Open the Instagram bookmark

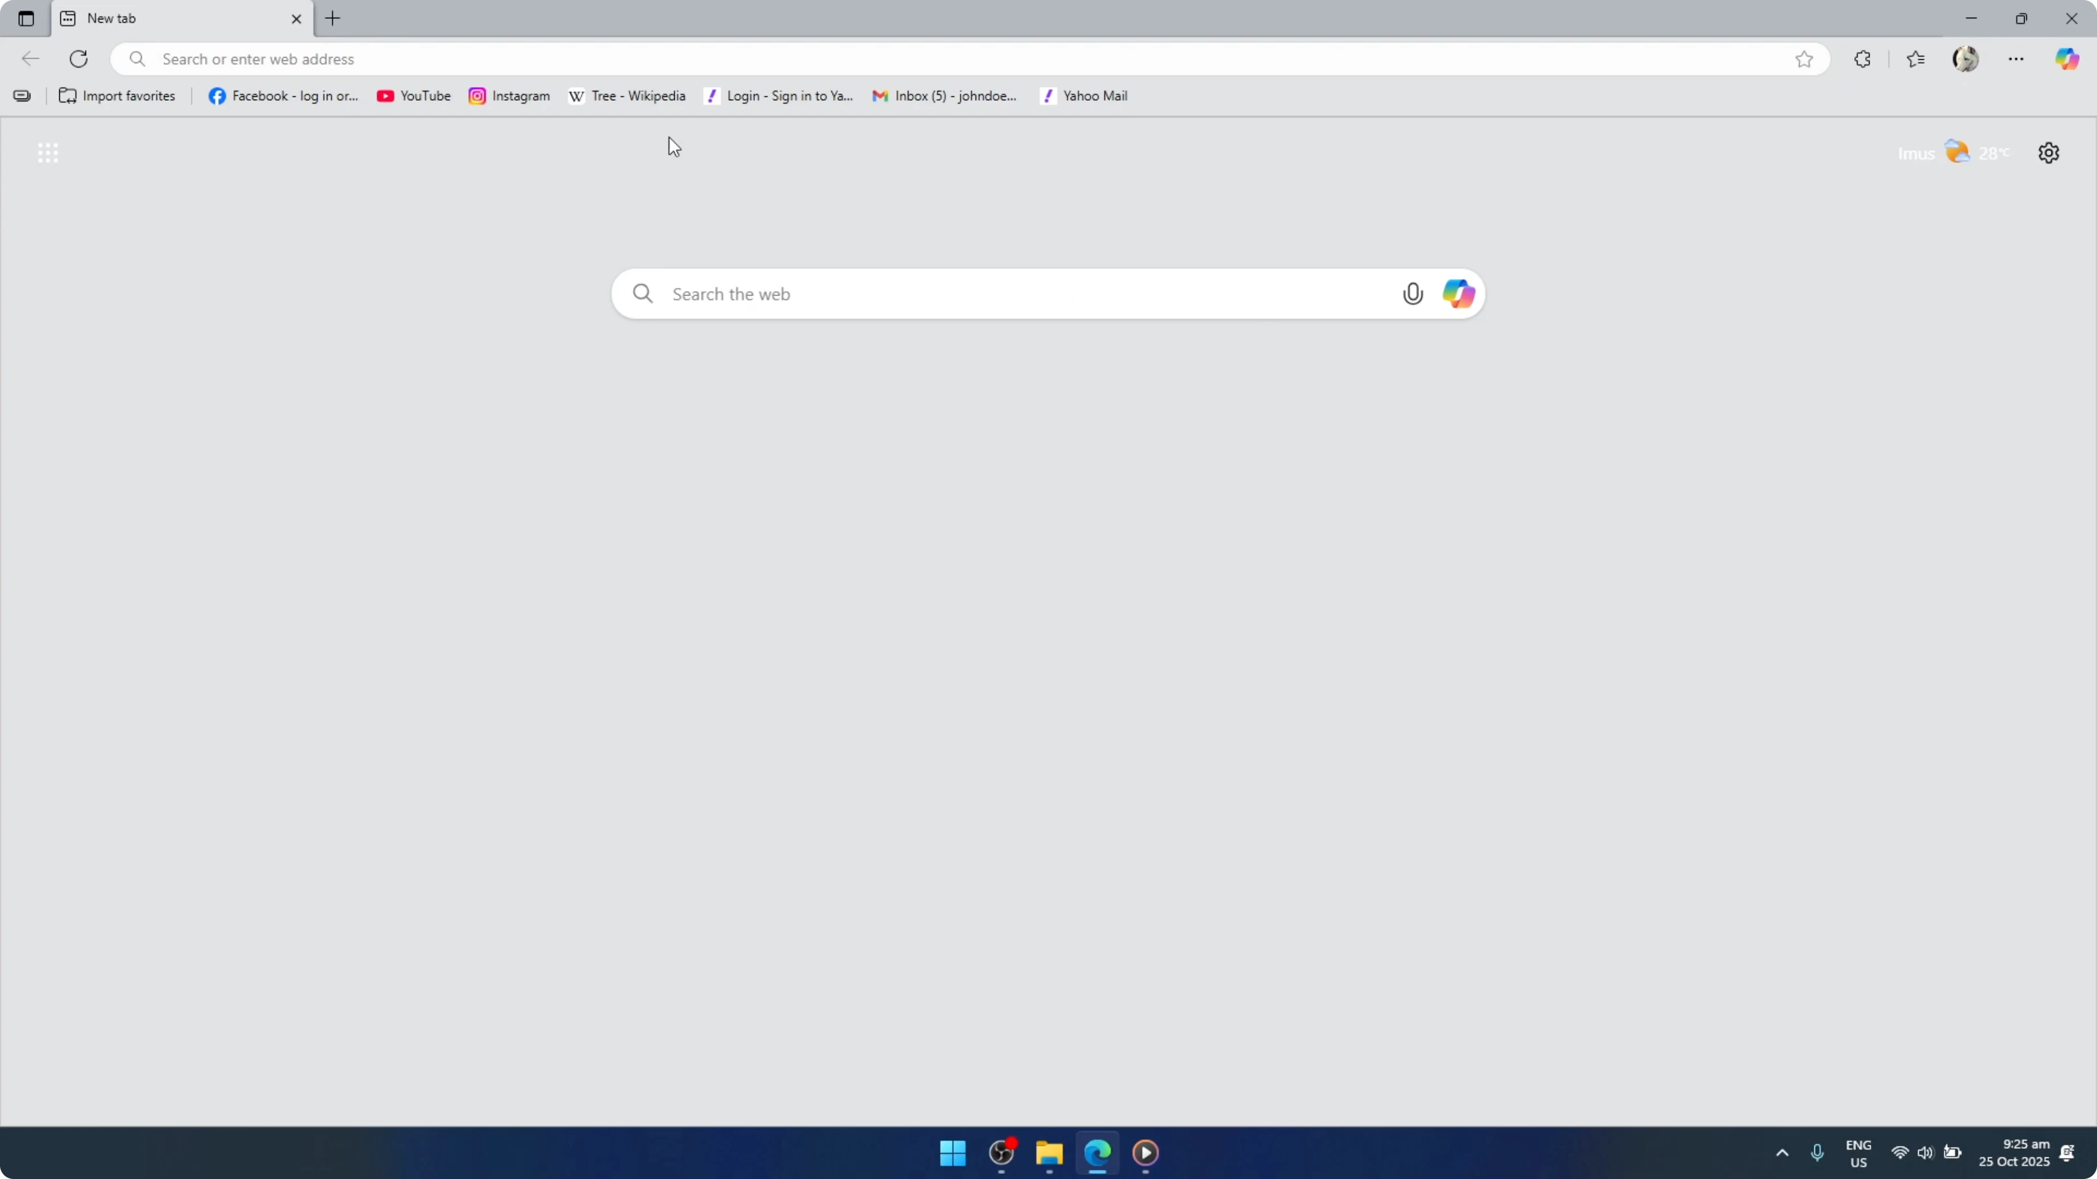509,96
